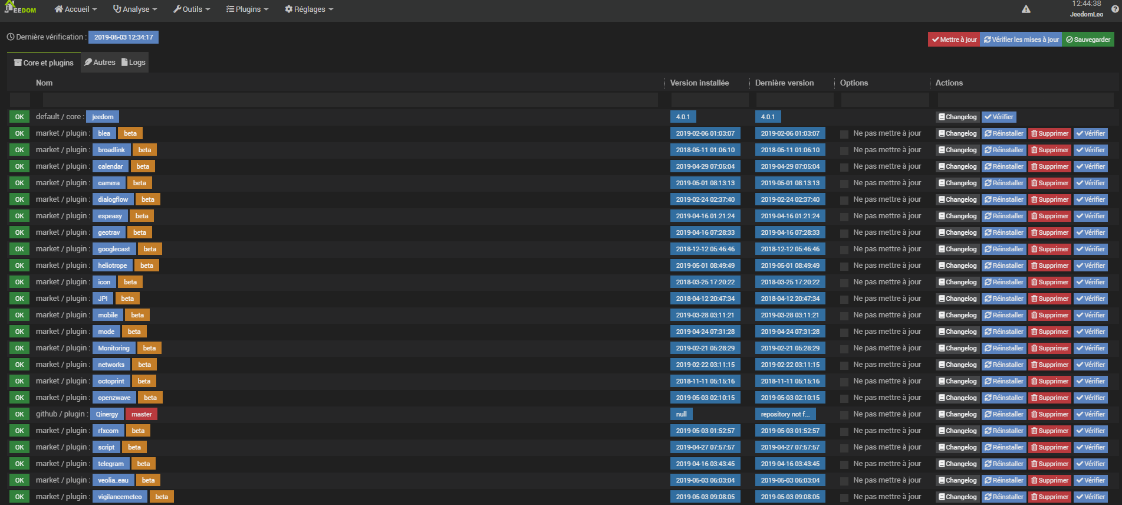Check Ne pas mettre à jour for blea
This screenshot has height=505, width=1122.
tap(844, 135)
